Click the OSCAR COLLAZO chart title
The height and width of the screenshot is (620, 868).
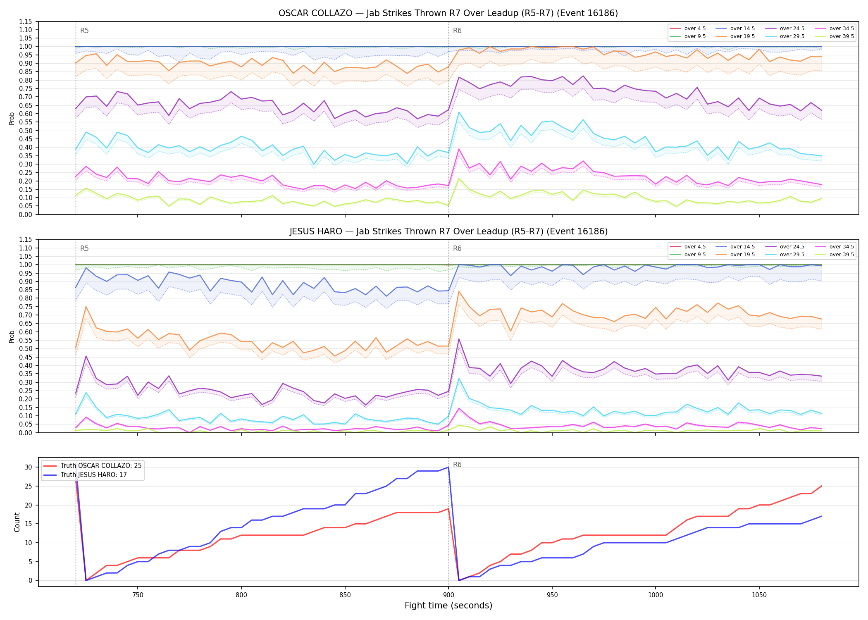(x=448, y=13)
